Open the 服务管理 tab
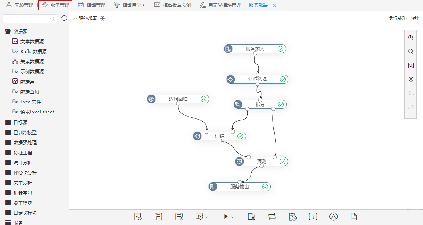The height and width of the screenshot is (225, 423). 56,5
